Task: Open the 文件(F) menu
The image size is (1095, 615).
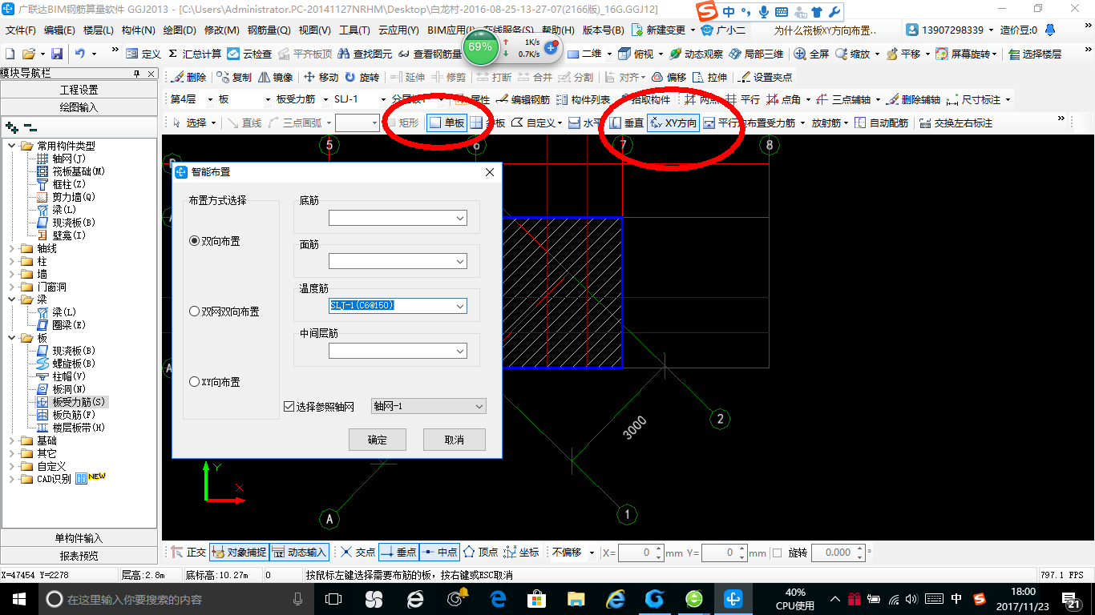Action: [x=21, y=30]
